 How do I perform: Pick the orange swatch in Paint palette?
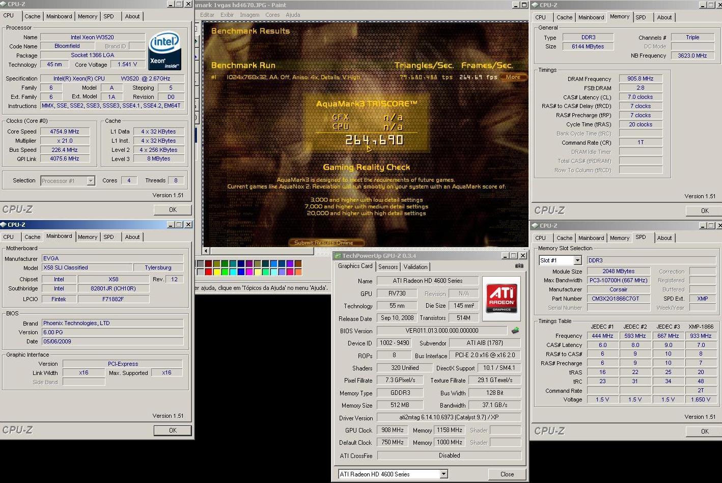[x=298, y=272]
